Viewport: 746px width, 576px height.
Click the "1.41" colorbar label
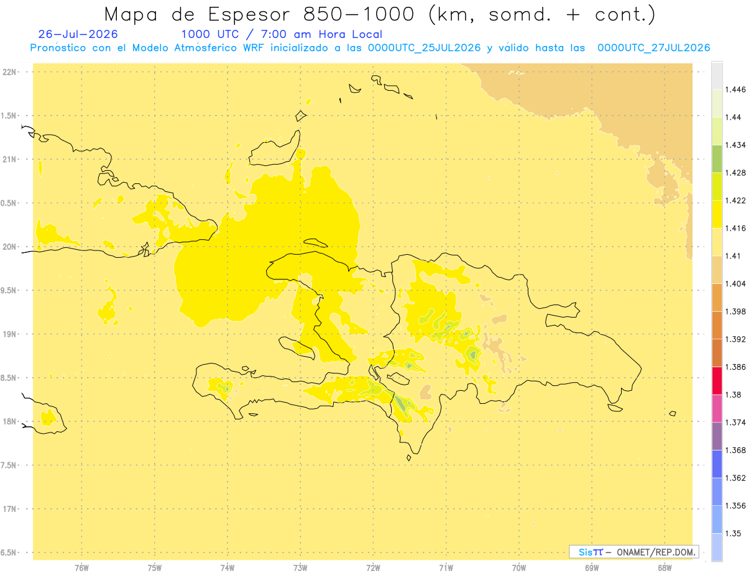click(x=733, y=256)
